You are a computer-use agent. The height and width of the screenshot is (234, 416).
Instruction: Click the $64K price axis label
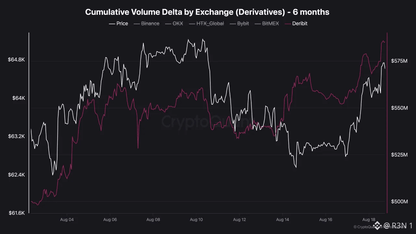tap(18, 98)
